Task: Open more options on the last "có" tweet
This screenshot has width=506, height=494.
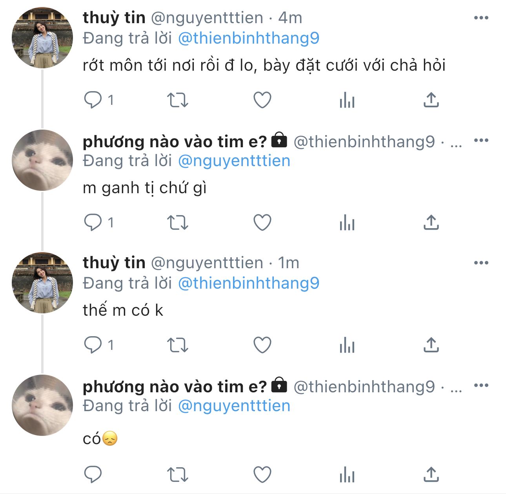Action: 481,386
